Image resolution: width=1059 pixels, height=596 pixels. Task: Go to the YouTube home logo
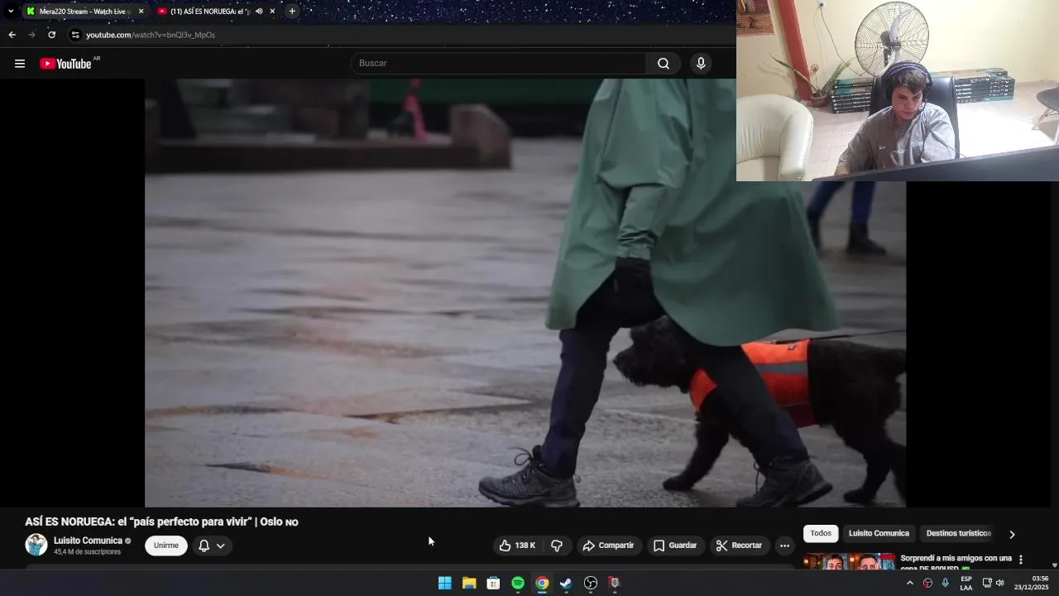point(65,64)
